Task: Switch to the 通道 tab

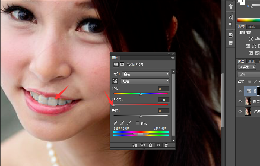Action: [x=251, y=61]
